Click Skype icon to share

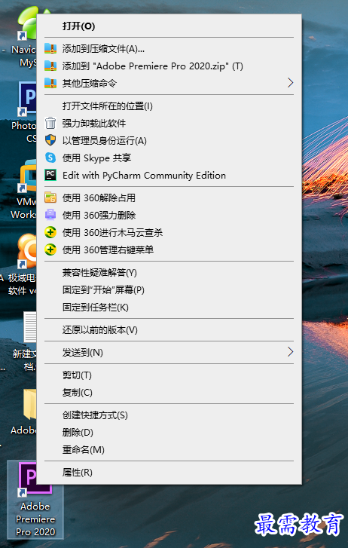(50, 158)
